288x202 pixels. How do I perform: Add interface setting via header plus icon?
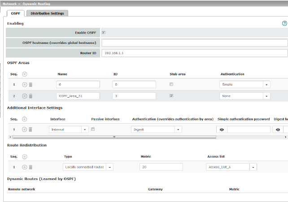point(24,119)
